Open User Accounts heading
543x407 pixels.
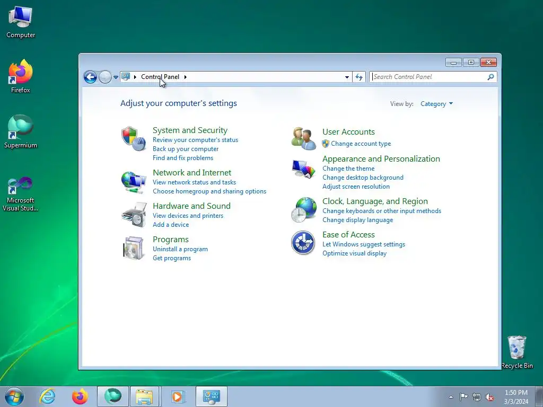click(x=348, y=132)
